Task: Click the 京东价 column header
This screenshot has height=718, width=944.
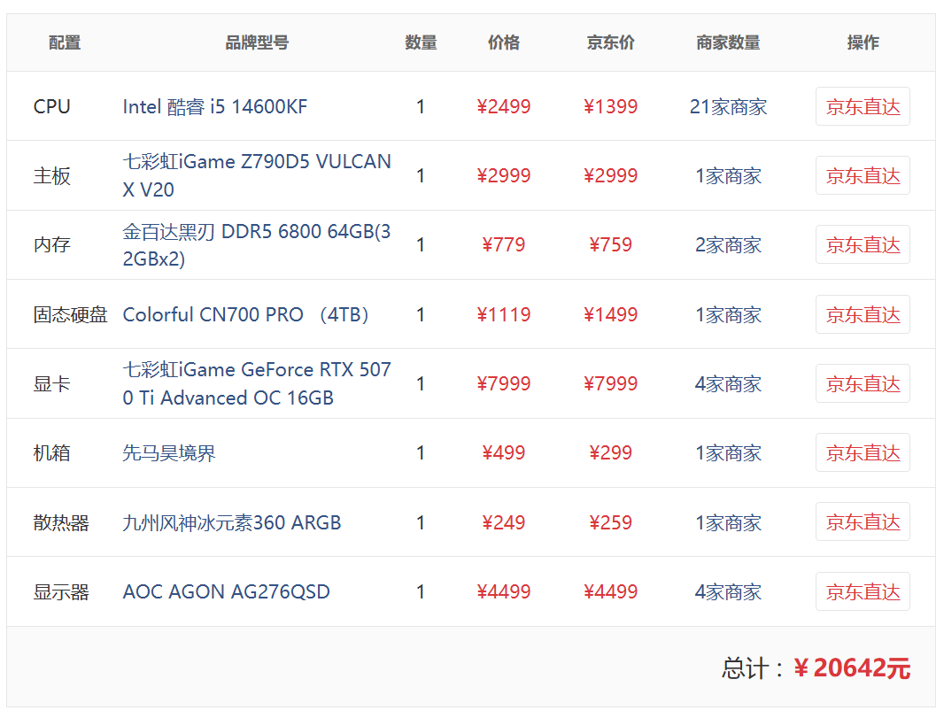Action: tap(610, 42)
